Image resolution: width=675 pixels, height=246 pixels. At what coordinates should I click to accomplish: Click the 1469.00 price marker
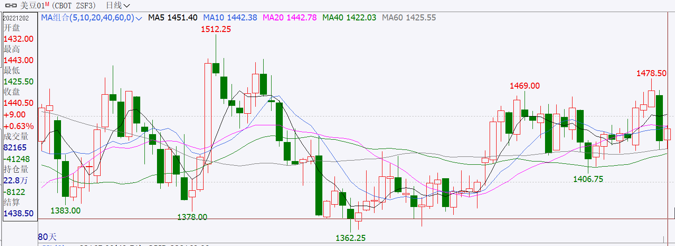525,86
